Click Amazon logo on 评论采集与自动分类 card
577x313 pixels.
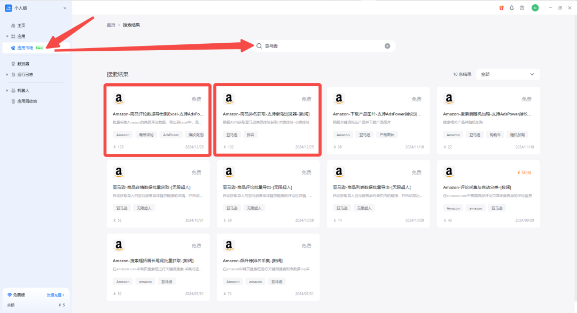click(x=449, y=172)
